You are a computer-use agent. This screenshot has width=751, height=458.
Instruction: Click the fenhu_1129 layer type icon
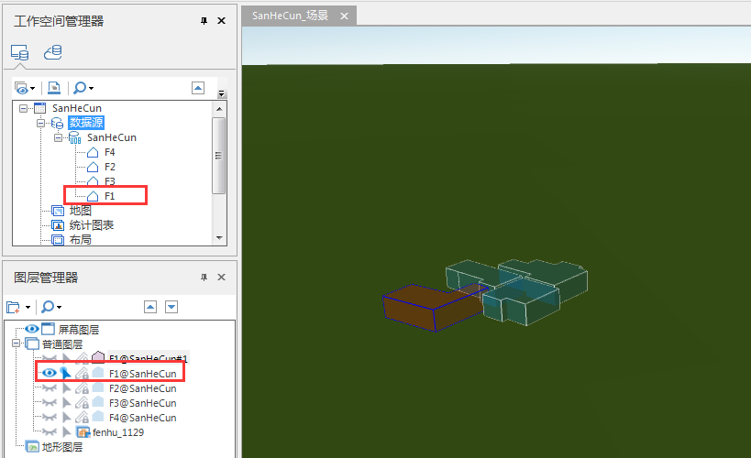[83, 432]
